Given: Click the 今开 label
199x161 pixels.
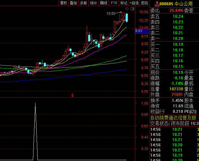Looking at the screenshot, I should 189,72.
